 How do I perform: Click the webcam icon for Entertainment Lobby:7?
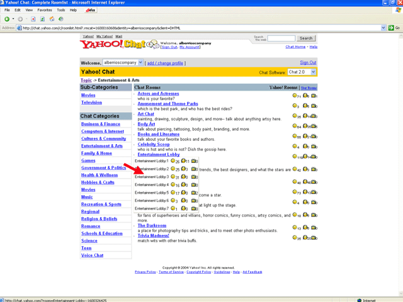point(193,208)
